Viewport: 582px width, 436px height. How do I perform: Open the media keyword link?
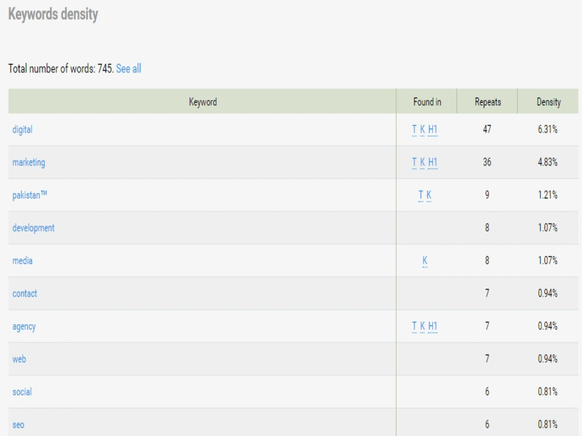click(22, 260)
